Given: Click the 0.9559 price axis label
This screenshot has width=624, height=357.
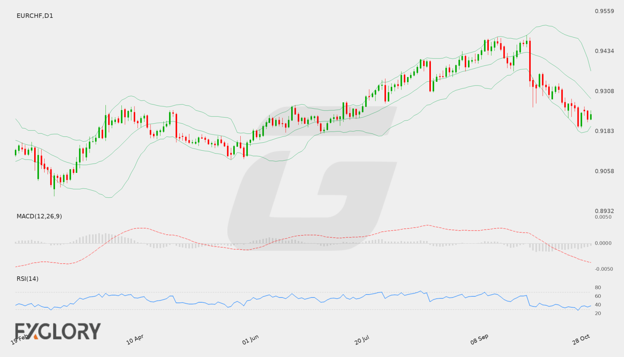Looking at the screenshot, I should click(604, 11).
